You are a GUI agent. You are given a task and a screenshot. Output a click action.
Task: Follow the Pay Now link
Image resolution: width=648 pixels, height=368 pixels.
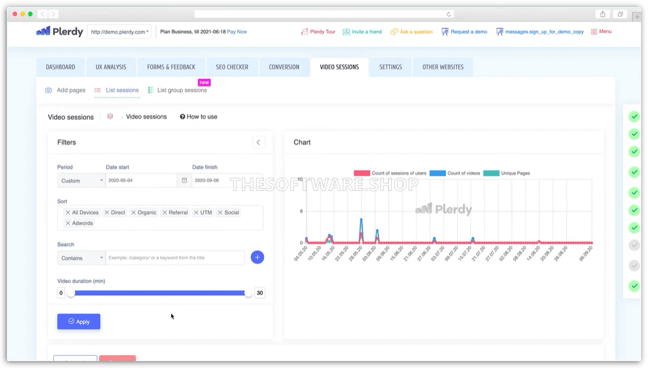[237, 32]
